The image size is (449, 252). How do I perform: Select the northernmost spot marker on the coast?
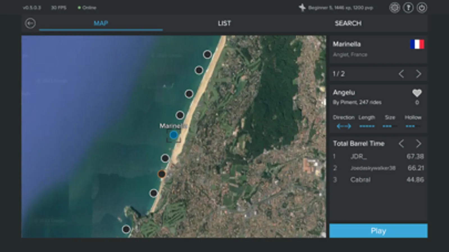pos(207,54)
